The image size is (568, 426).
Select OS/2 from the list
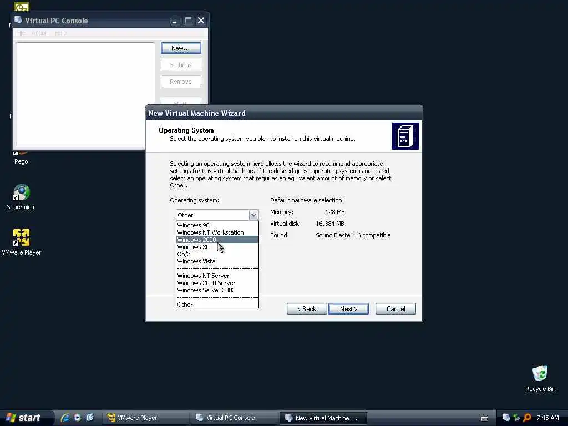(x=217, y=254)
